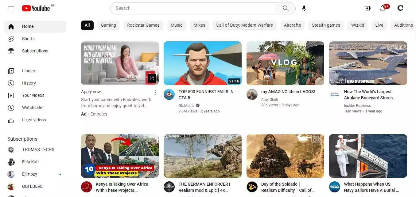Click the Your videos play icon
This screenshot has width=416, height=197.
pos(11,96)
